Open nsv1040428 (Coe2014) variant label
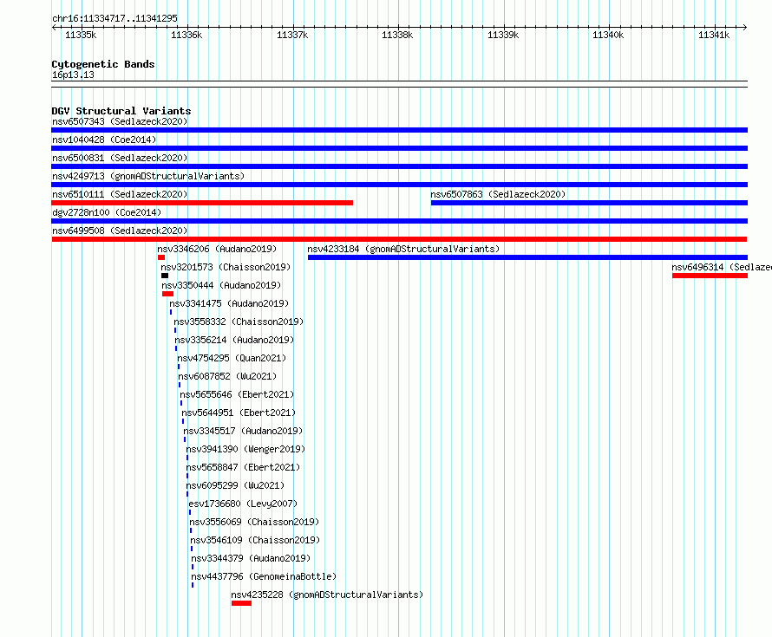 coord(104,140)
